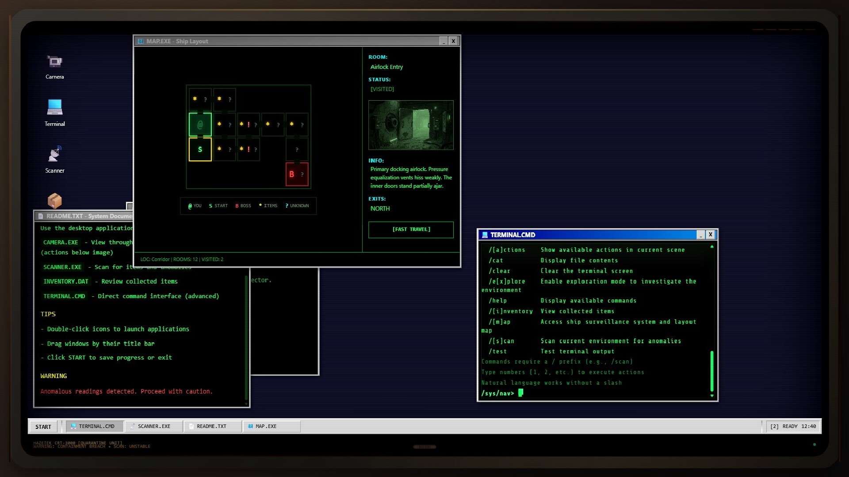Open the inventory package icon on desktop
The width and height of the screenshot is (849, 477).
point(54,201)
